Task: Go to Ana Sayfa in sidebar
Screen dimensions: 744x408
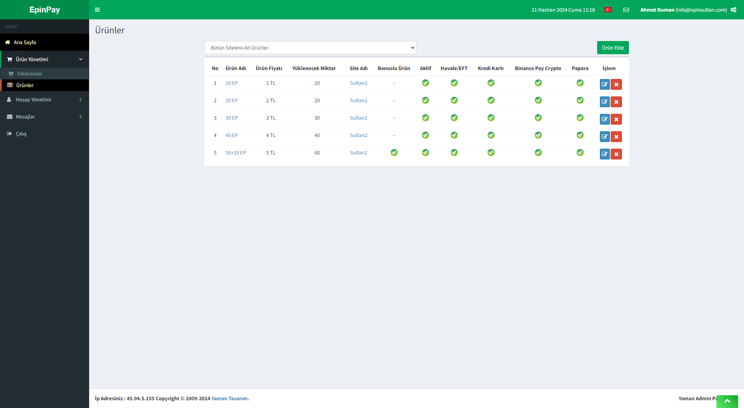Action: (45, 42)
